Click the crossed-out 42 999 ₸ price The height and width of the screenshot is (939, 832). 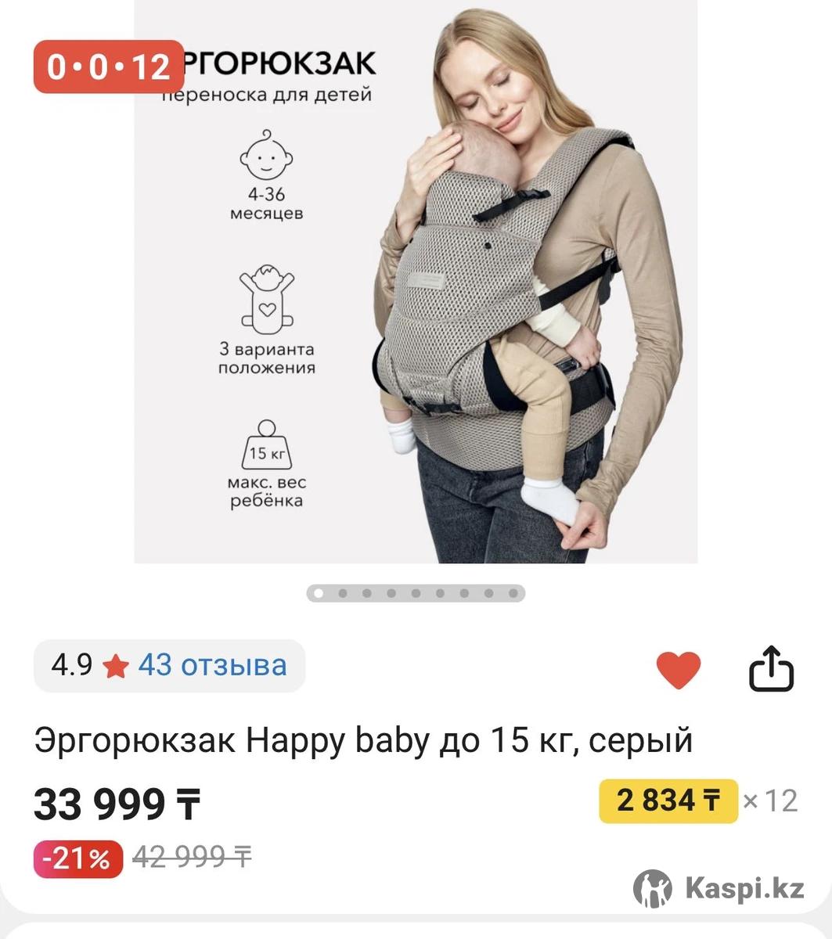click(192, 857)
